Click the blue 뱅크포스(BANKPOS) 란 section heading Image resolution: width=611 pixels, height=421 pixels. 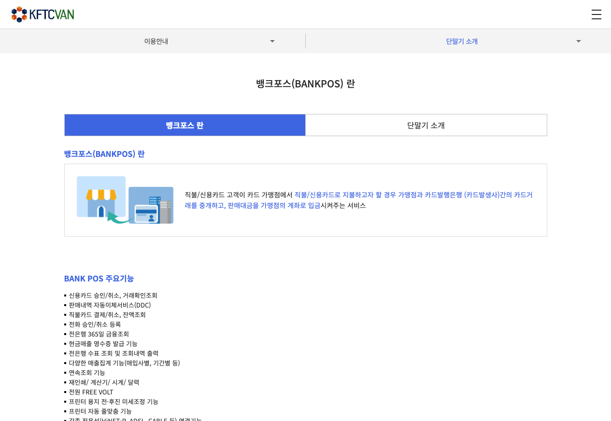[104, 154]
